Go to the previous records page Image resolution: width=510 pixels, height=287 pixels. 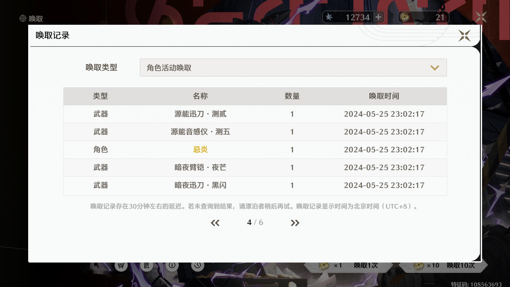pyautogui.click(x=215, y=223)
